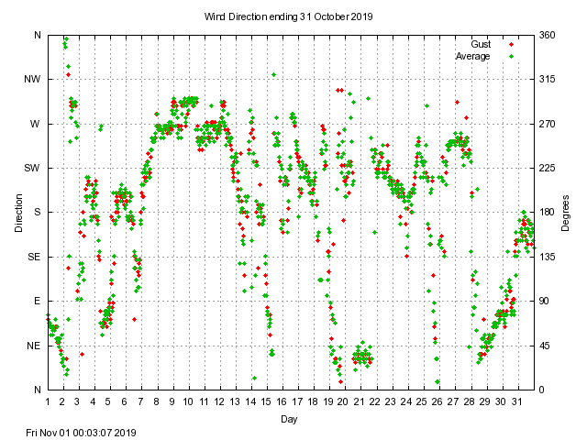Click day '13' on the x-axis
Screen dimensions: 587x440
coord(235,401)
